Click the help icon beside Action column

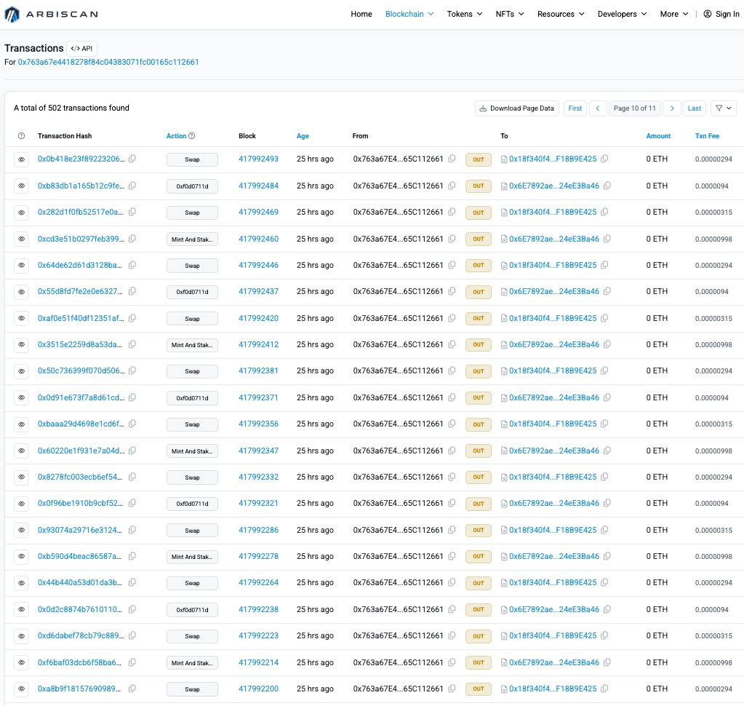(x=192, y=136)
